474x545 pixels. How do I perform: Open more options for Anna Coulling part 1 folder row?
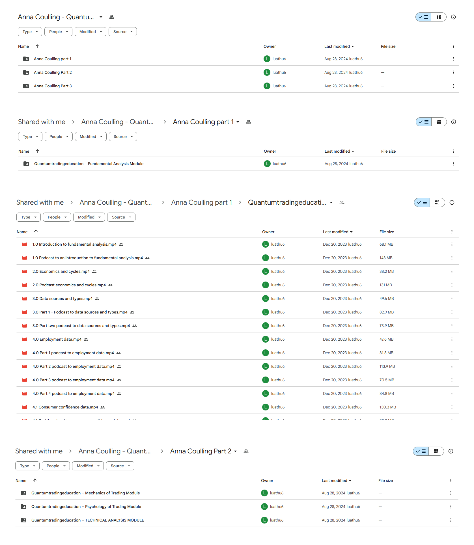(x=453, y=59)
